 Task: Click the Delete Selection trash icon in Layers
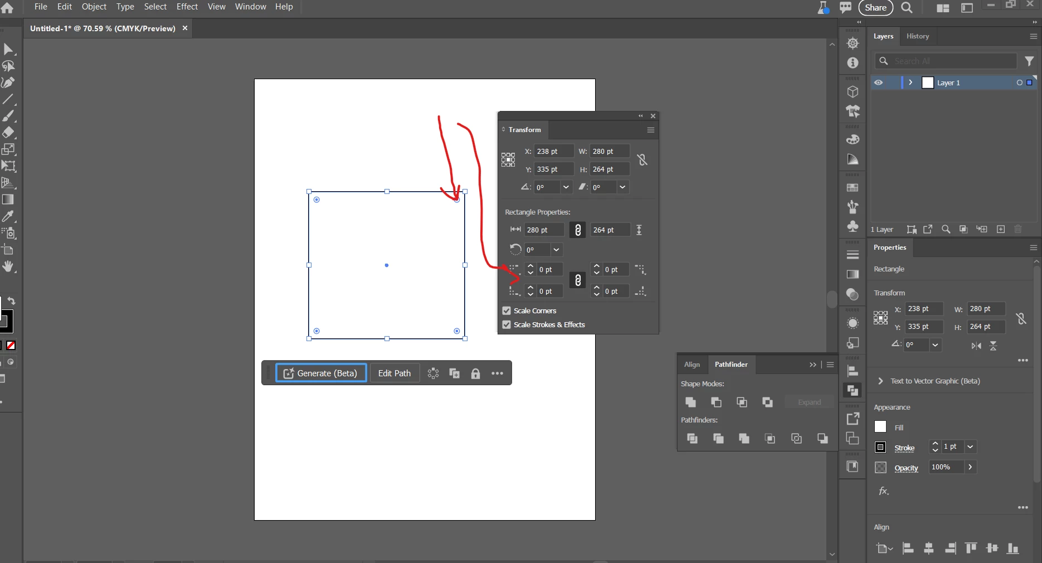[x=1018, y=229]
